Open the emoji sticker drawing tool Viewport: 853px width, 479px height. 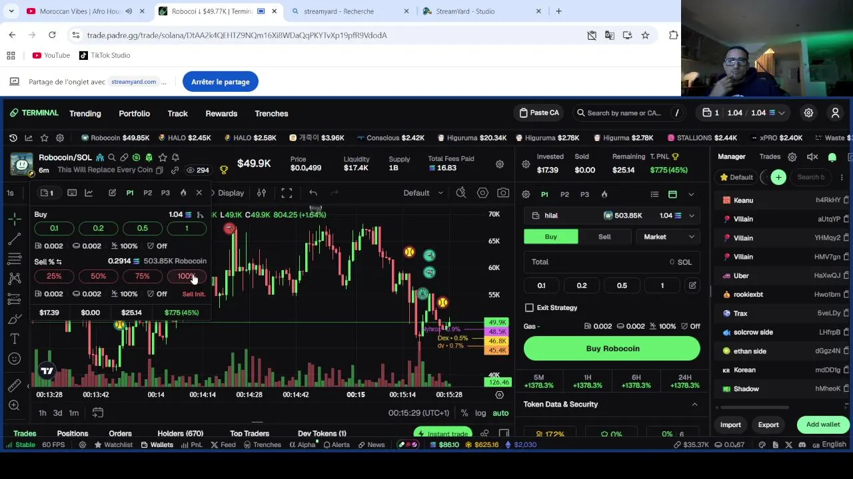click(x=15, y=359)
